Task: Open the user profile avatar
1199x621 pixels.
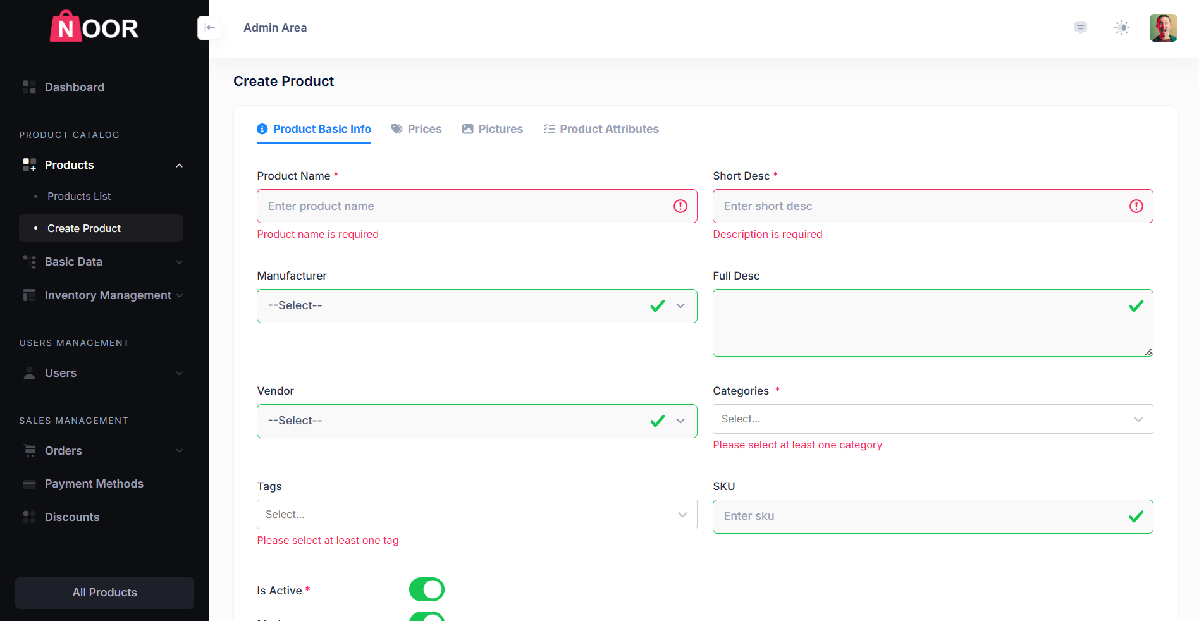Action: click(1163, 28)
